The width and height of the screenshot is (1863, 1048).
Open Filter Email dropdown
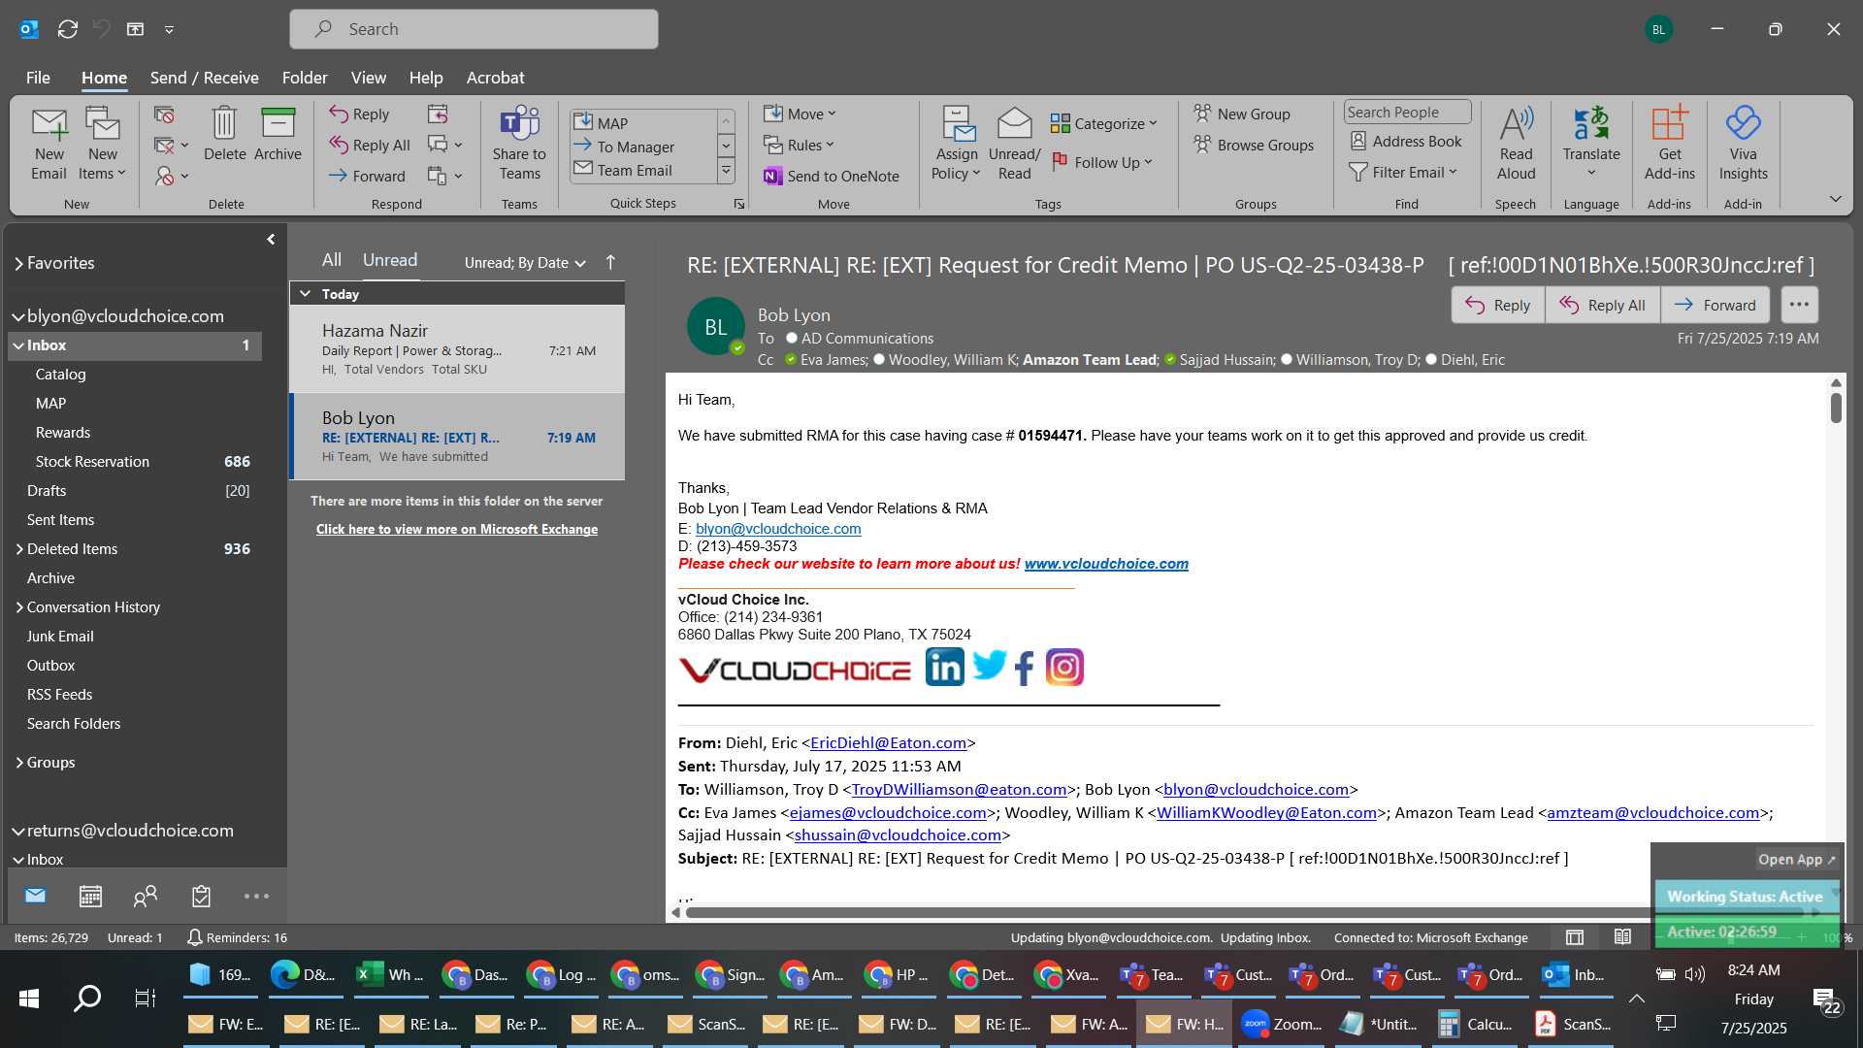[1403, 172]
